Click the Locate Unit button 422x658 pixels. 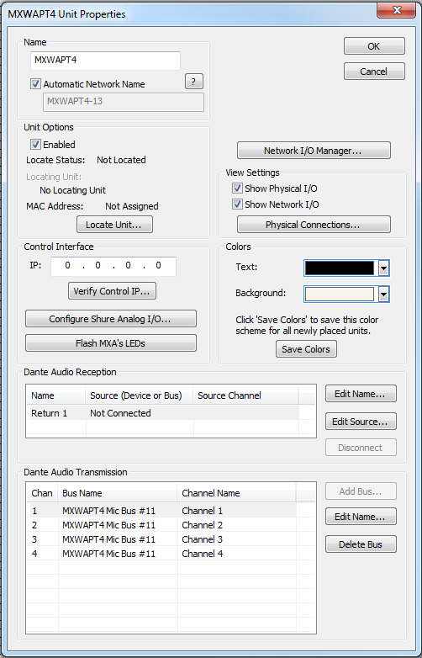click(114, 225)
